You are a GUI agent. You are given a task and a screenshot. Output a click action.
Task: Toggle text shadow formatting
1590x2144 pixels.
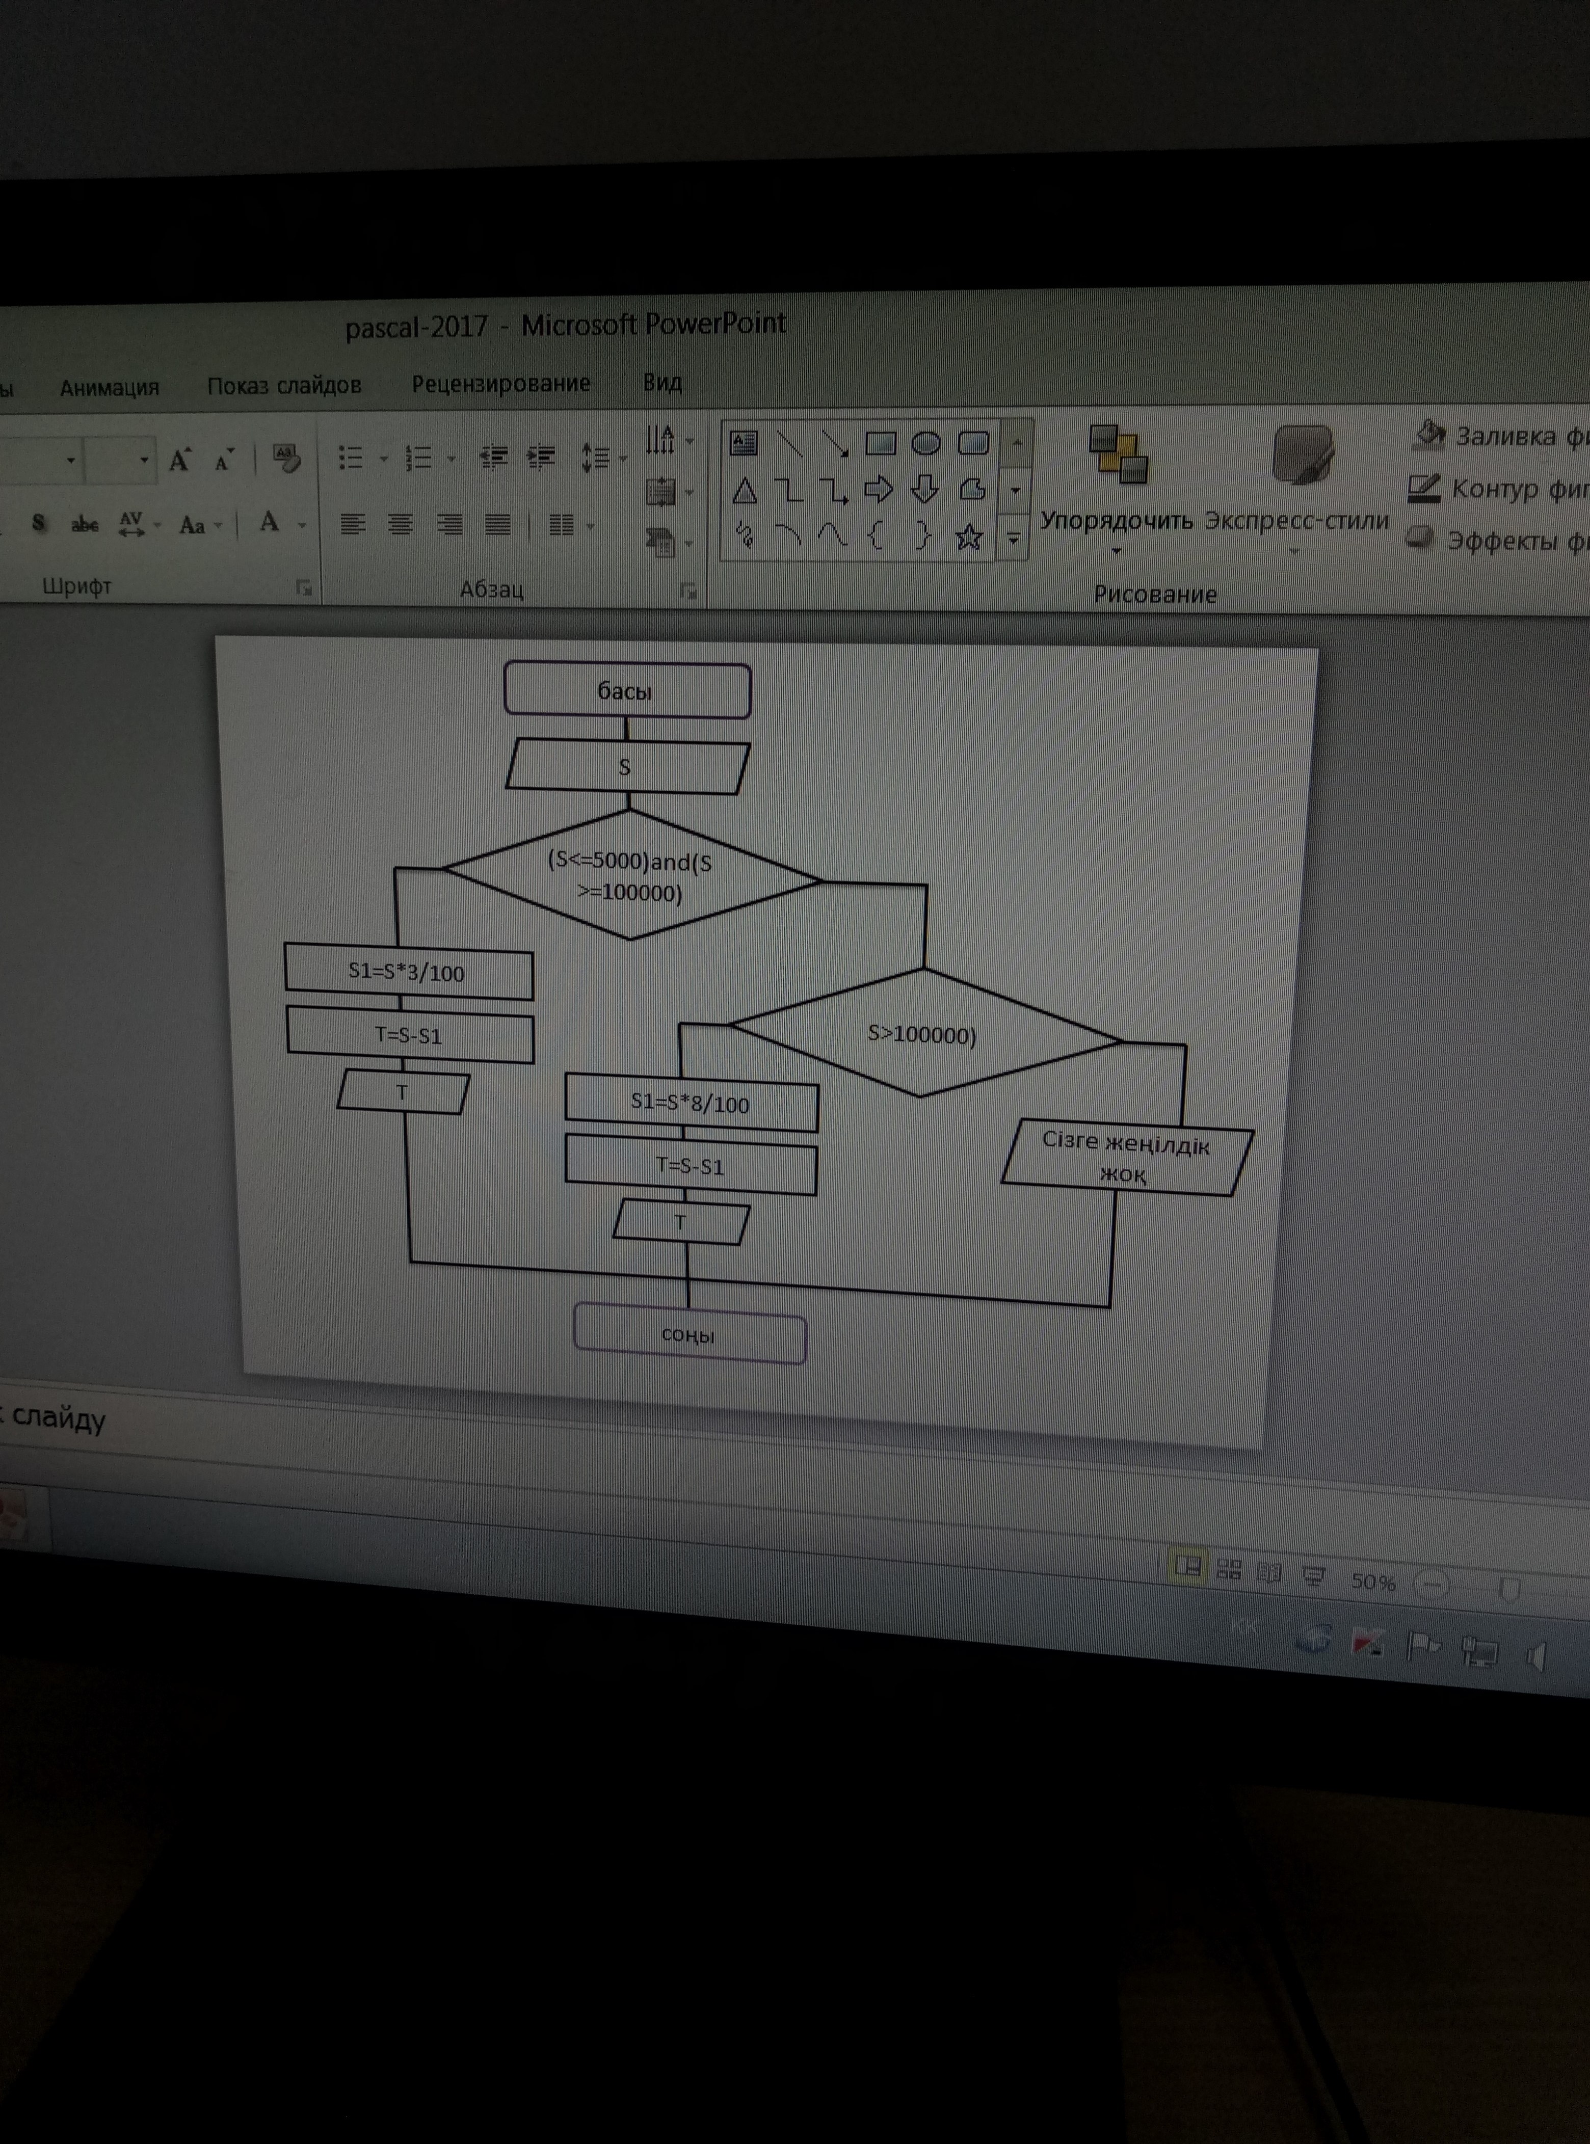39,523
